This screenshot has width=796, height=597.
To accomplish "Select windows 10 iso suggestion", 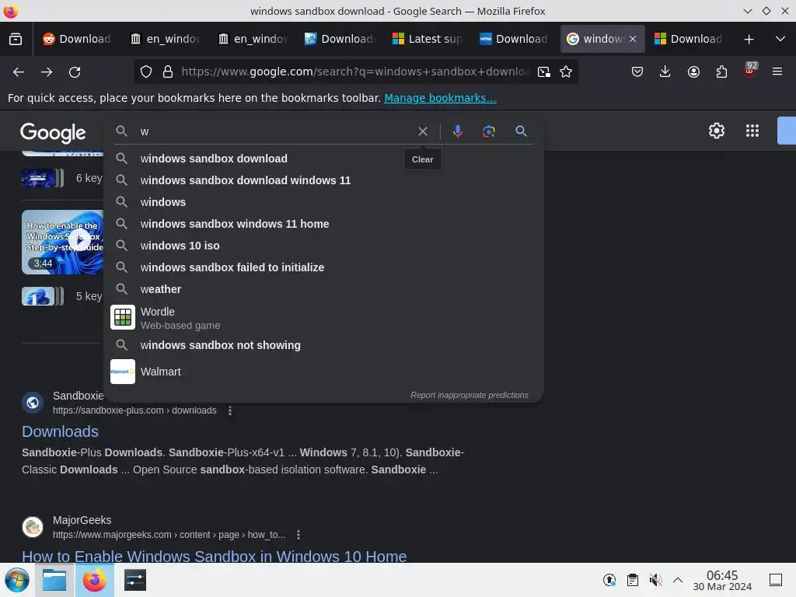I will (323, 246).
